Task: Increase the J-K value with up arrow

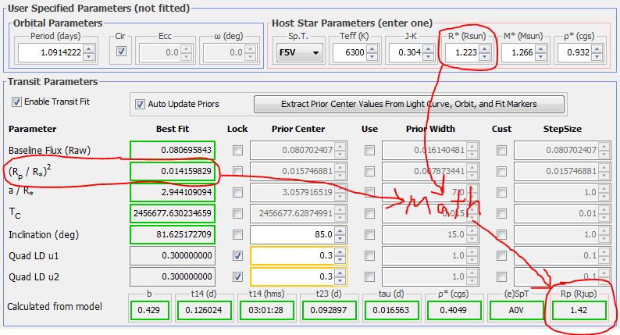Action: pyautogui.click(x=429, y=48)
